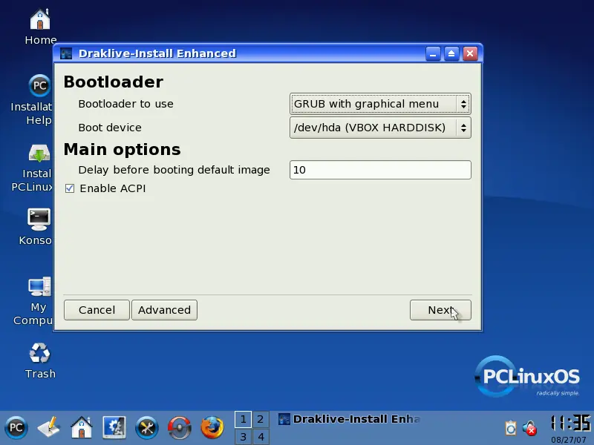Launch Firefox from the taskbar

tap(212, 428)
